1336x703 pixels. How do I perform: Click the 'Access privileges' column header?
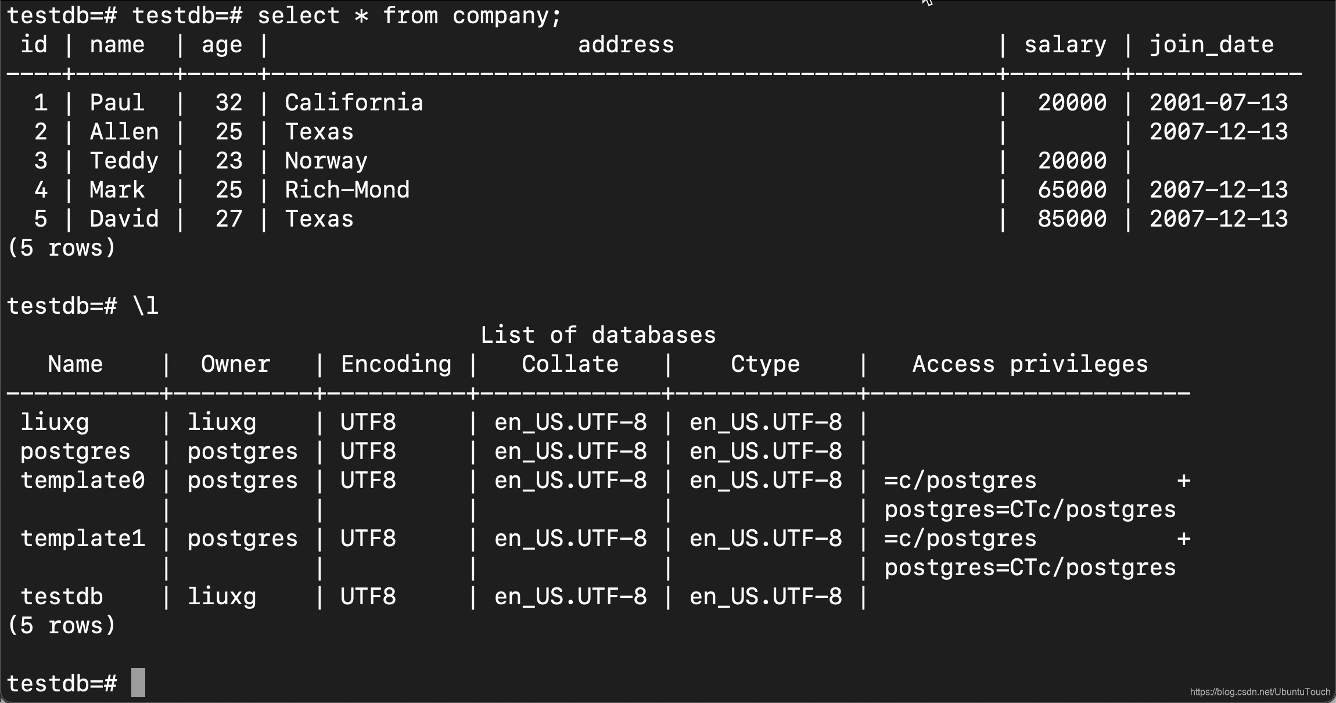pos(1030,364)
